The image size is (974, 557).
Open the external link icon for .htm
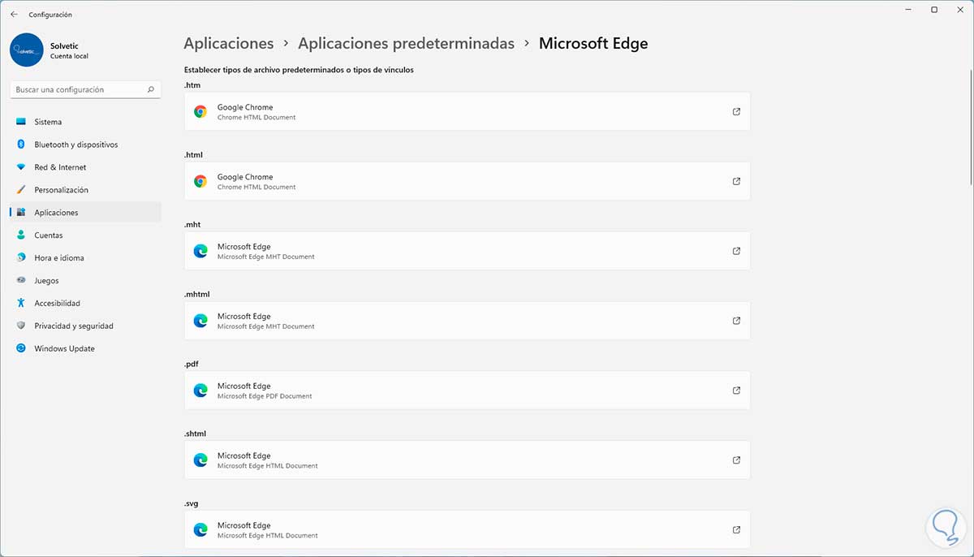pyautogui.click(x=736, y=112)
